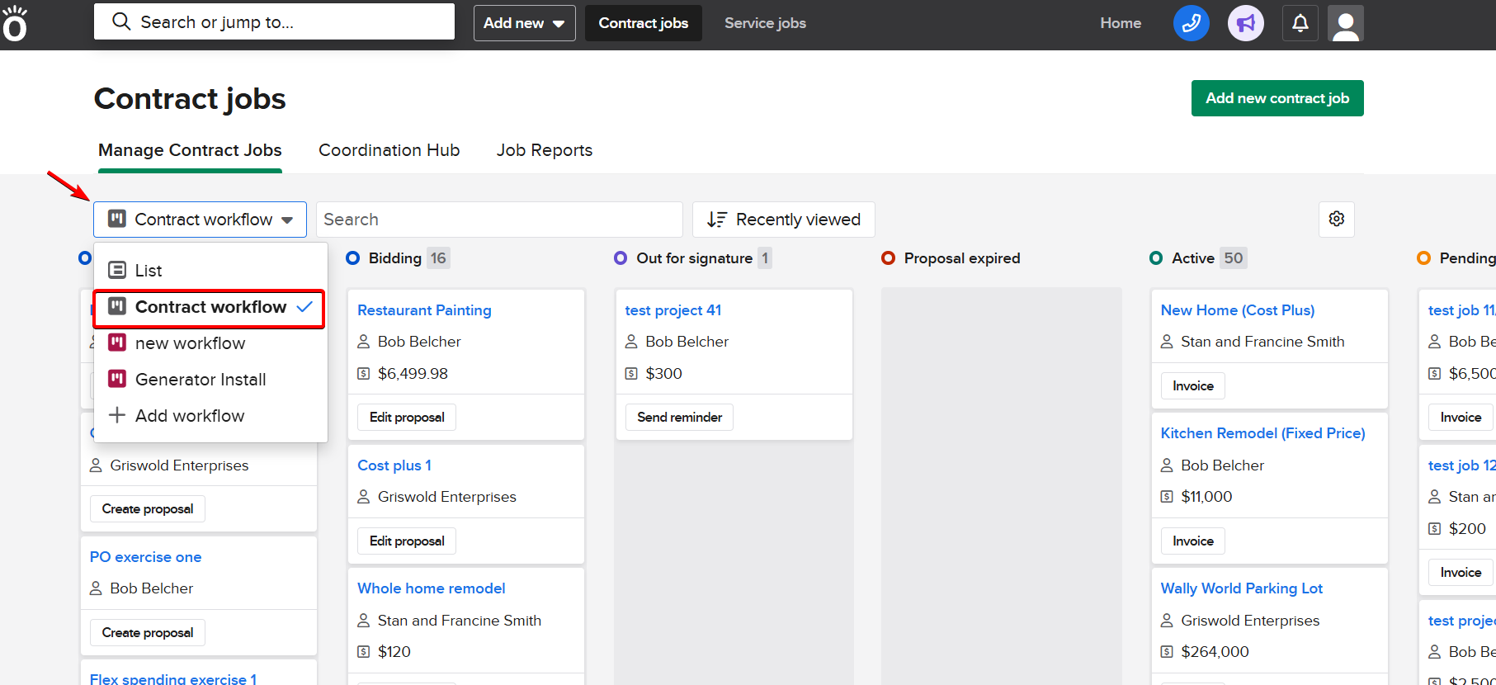
Task: Select the checked Contract workflow option
Action: click(210, 307)
